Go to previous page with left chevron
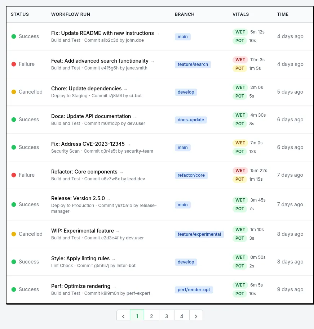Screen dimensions: 314x329 click(x=123, y=316)
